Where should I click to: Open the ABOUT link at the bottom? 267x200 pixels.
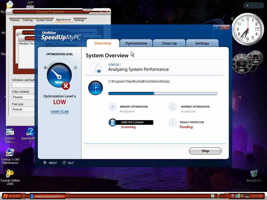click(x=53, y=163)
